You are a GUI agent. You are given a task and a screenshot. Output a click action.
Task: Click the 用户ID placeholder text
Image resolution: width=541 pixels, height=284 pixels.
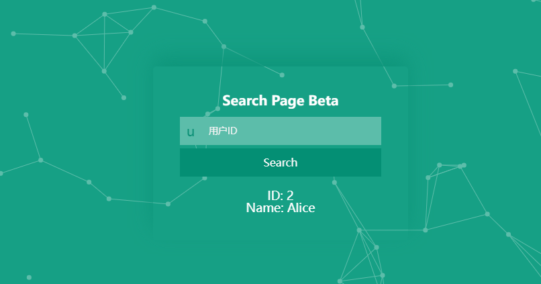click(222, 131)
